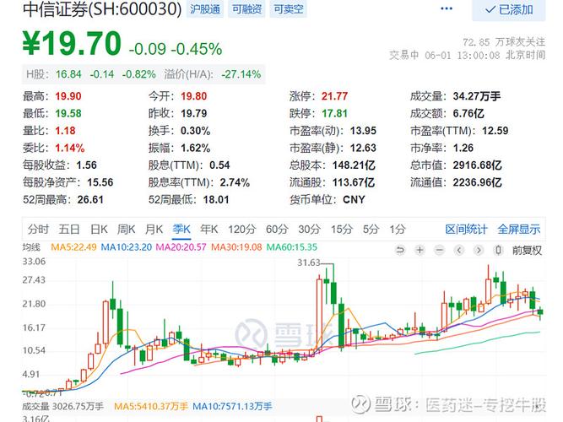Click the MA20:20.57 indicator label
Viewport: 563px width, 422px height.
click(181, 247)
